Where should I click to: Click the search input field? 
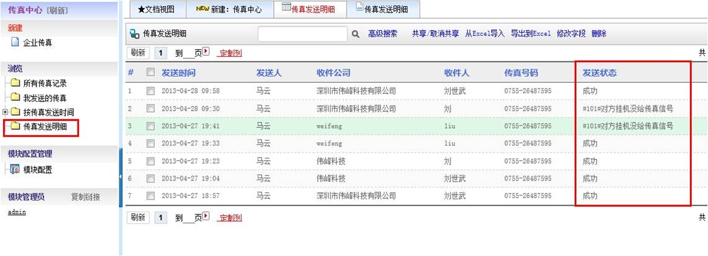click(x=302, y=34)
